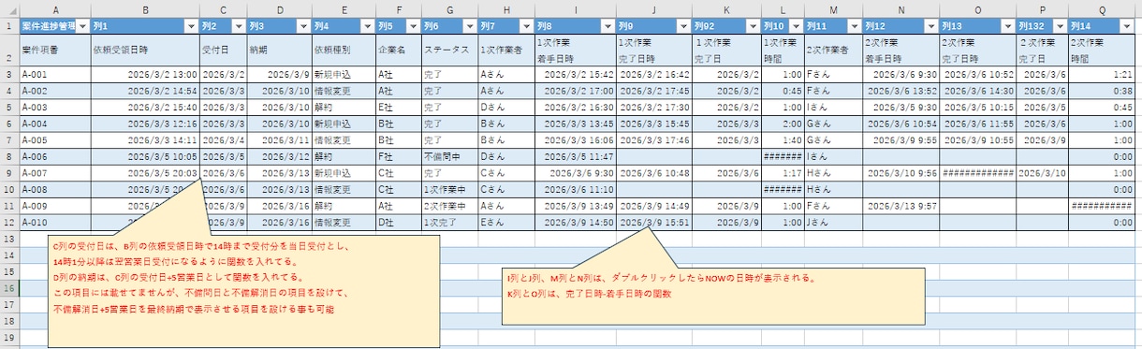Open the filter dropdown for 列132 header
1142x349 pixels.
(x=1060, y=26)
